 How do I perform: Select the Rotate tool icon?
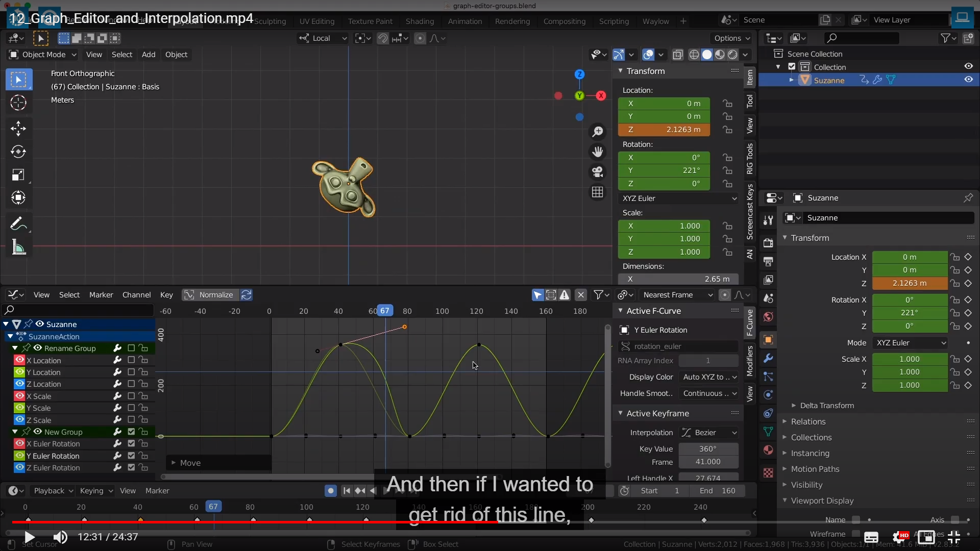pyautogui.click(x=18, y=152)
